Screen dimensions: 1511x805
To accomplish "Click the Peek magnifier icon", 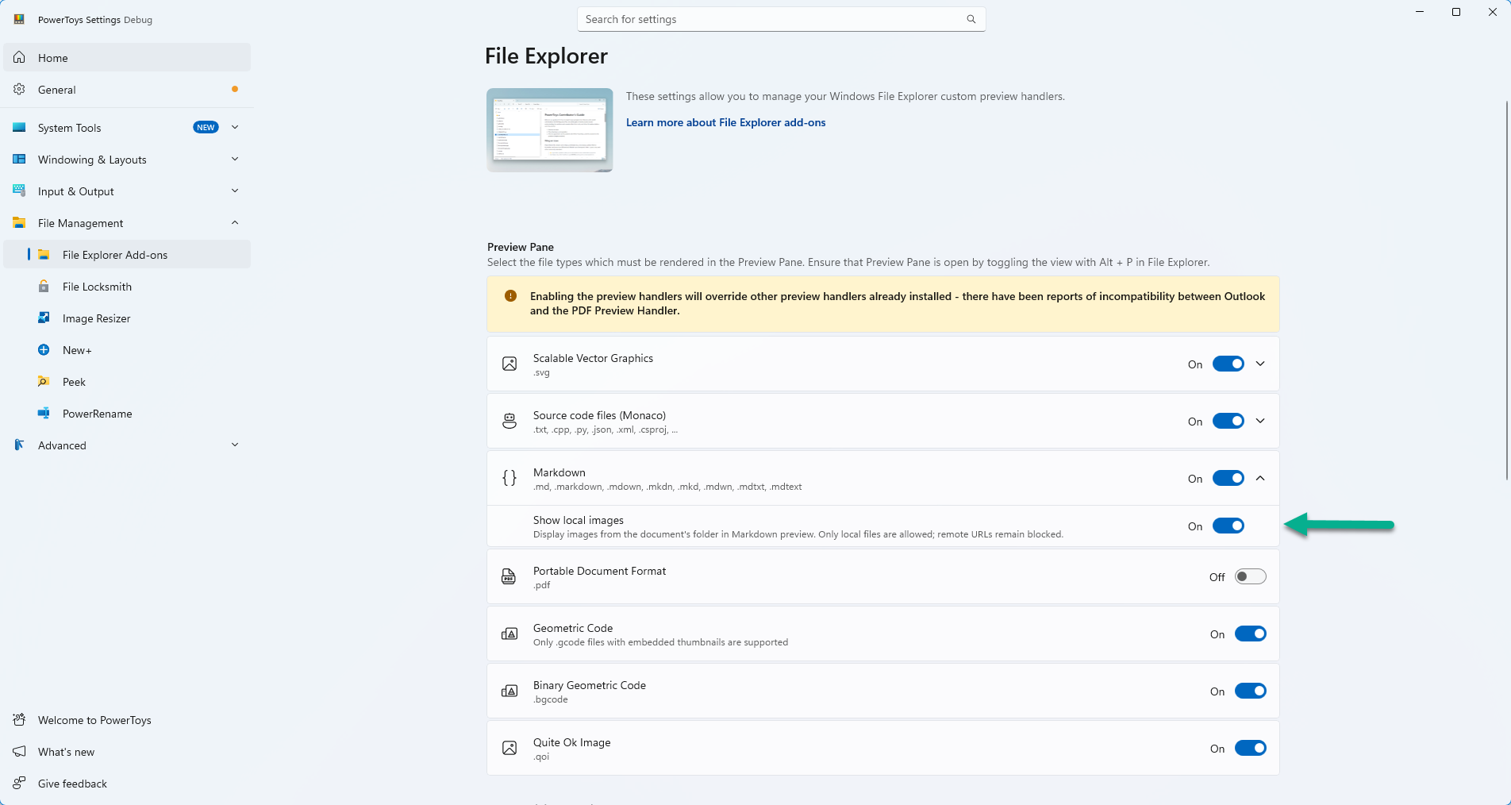I will [44, 382].
